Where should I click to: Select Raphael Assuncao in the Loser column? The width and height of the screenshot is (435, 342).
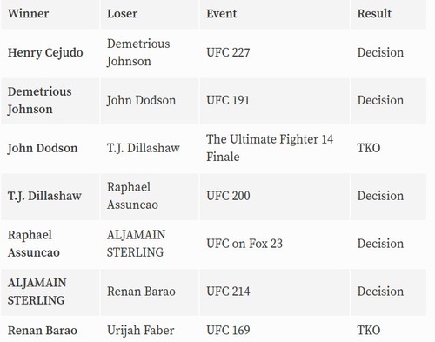[132, 196]
